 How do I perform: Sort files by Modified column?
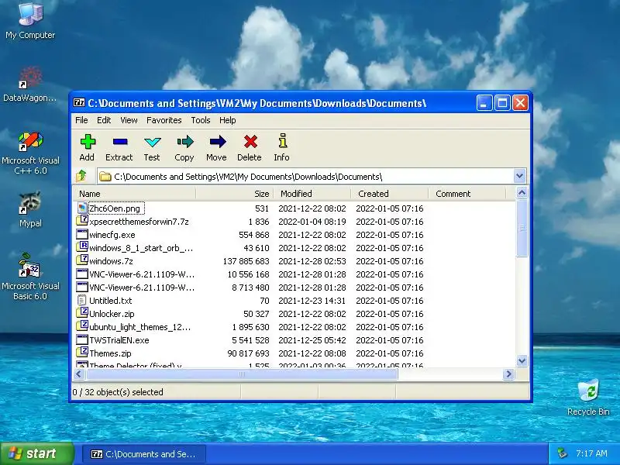coord(312,194)
